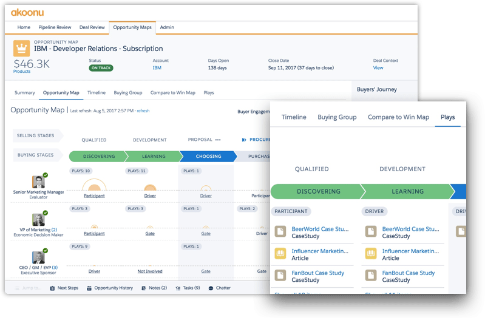The image size is (485, 320).
Task: Click the Jump to field
Action: tap(28, 288)
